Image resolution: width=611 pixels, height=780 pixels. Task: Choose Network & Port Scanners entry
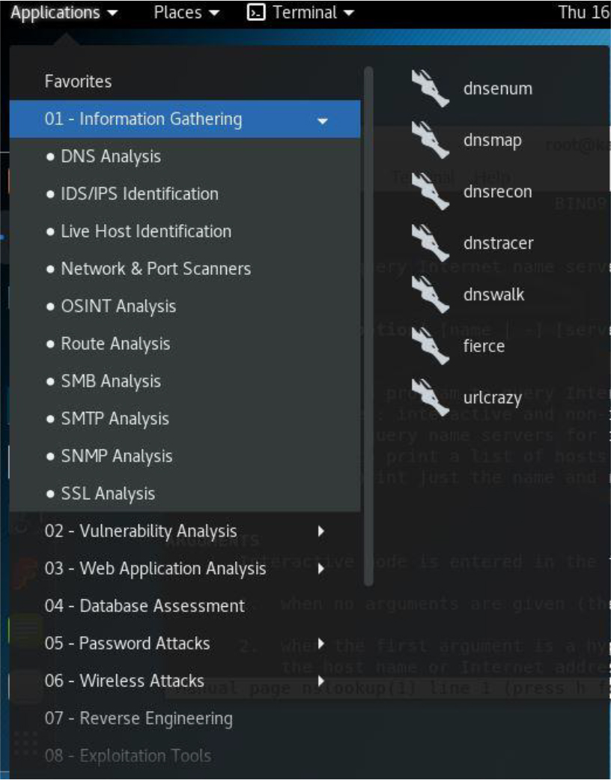(x=156, y=269)
